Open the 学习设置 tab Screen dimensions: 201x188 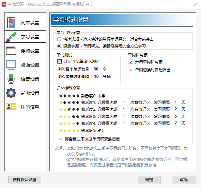click(25, 37)
